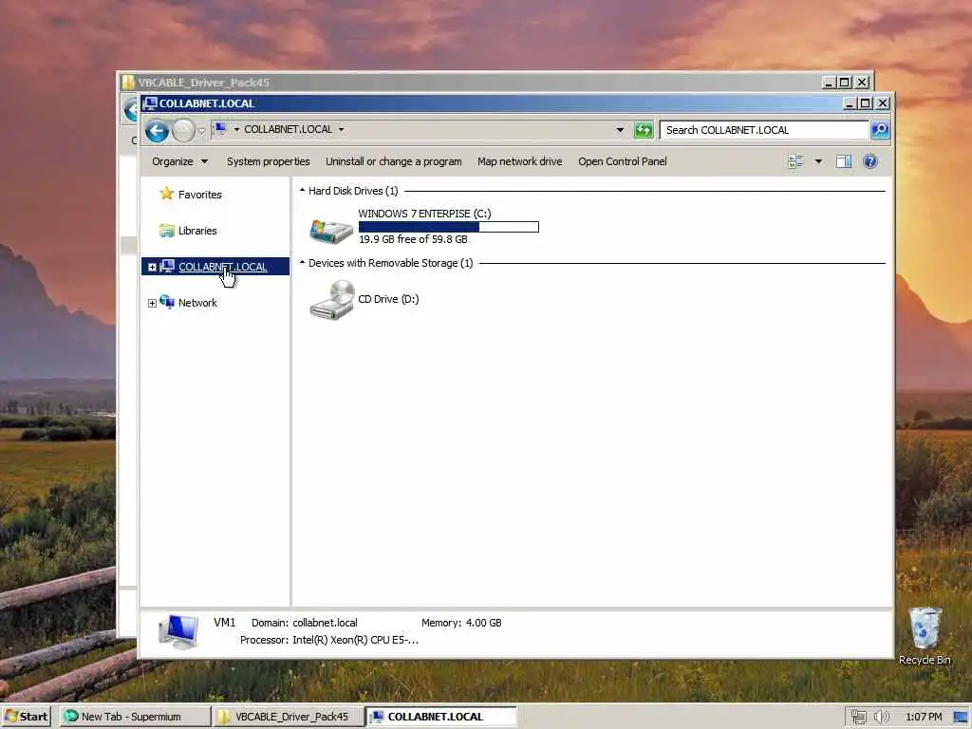Open the Organize menu

(179, 161)
